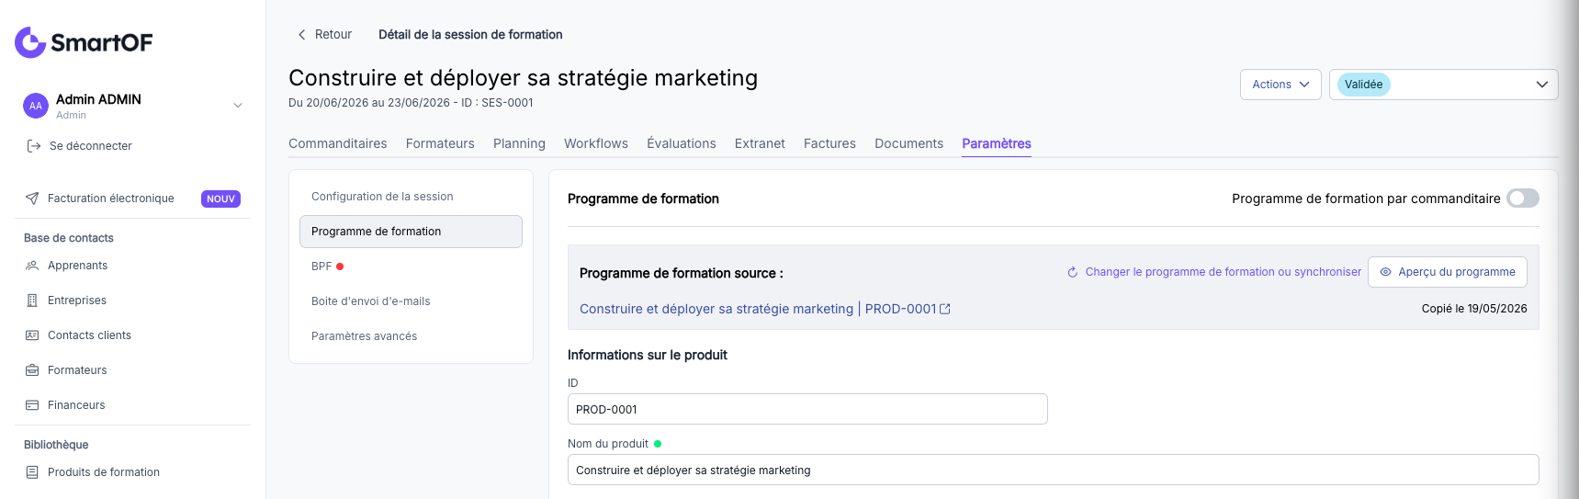Click the paper plane Facturation icon
This screenshot has width=1579, height=499.
pos(32,198)
